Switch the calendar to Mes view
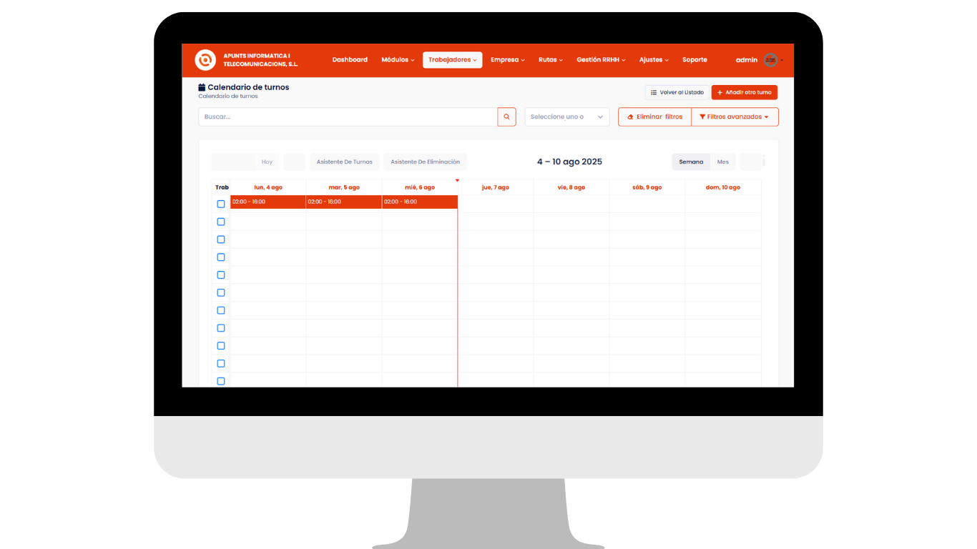The image size is (977, 549). click(723, 162)
